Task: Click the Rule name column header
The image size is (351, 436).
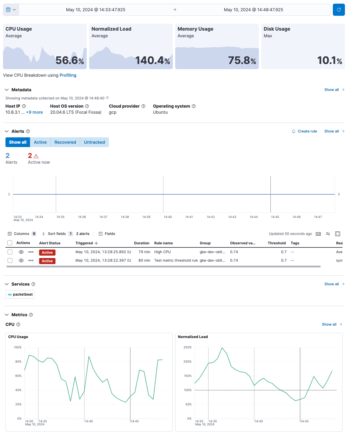Action: pos(163,243)
